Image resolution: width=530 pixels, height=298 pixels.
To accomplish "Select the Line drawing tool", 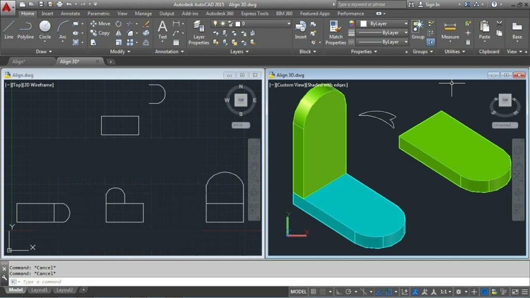I will (x=9, y=29).
